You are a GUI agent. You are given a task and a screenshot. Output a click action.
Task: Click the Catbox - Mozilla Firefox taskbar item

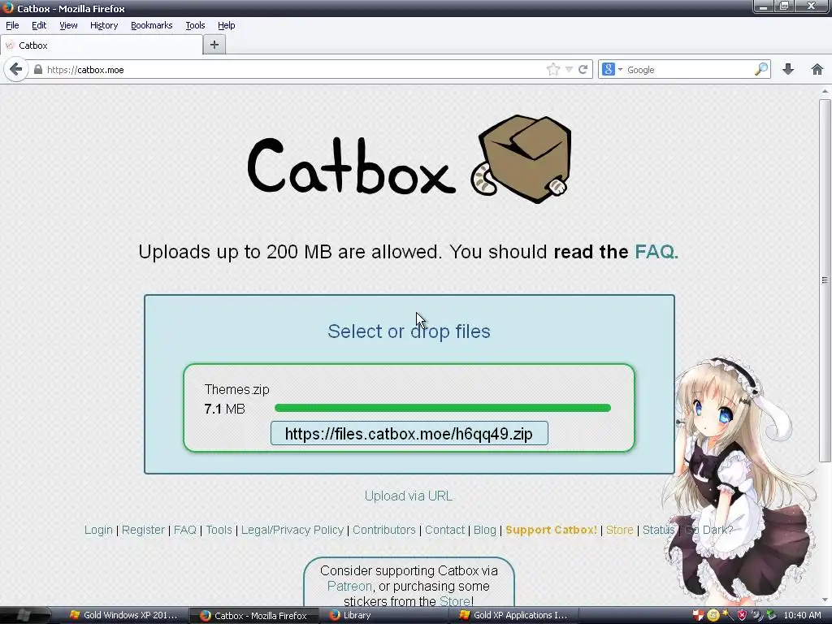(x=253, y=616)
